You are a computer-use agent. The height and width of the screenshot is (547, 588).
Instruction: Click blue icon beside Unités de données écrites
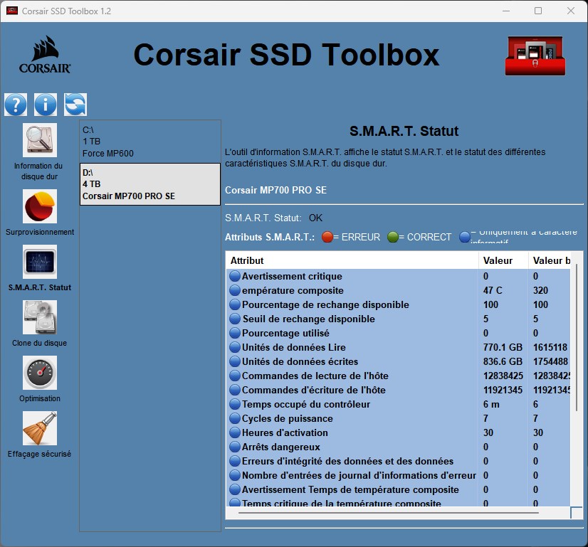coord(235,361)
